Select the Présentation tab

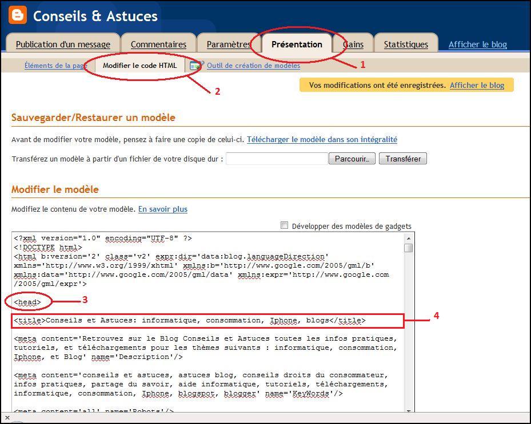(297, 45)
